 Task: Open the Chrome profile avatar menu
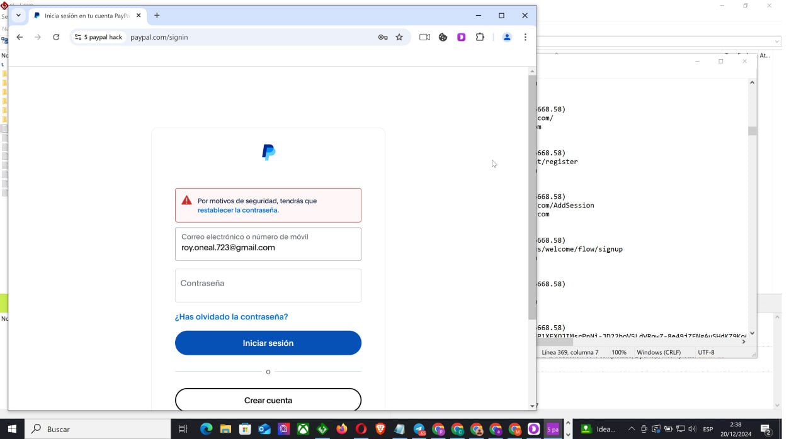click(x=507, y=37)
